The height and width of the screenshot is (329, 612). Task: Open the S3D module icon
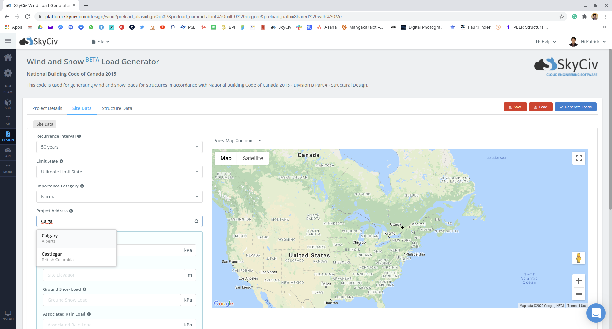click(x=8, y=105)
